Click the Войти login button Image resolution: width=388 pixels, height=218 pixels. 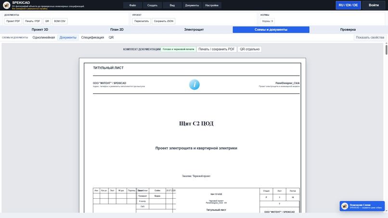coord(374,5)
